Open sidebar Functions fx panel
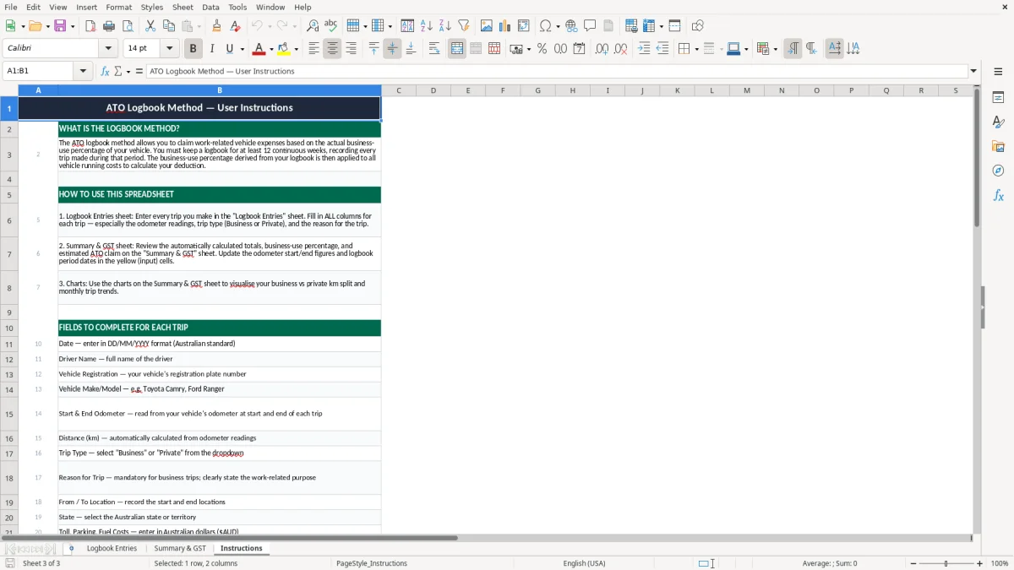Screen dimensions: 1014x570 click(x=998, y=195)
